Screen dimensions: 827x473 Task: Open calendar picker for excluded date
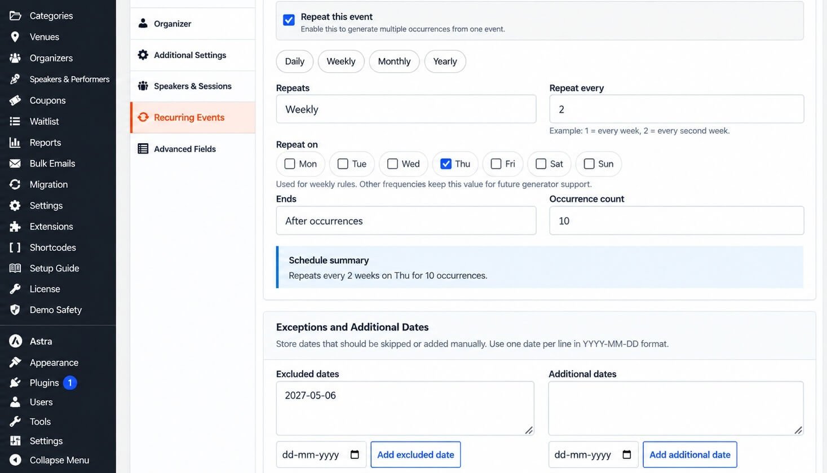pos(355,454)
